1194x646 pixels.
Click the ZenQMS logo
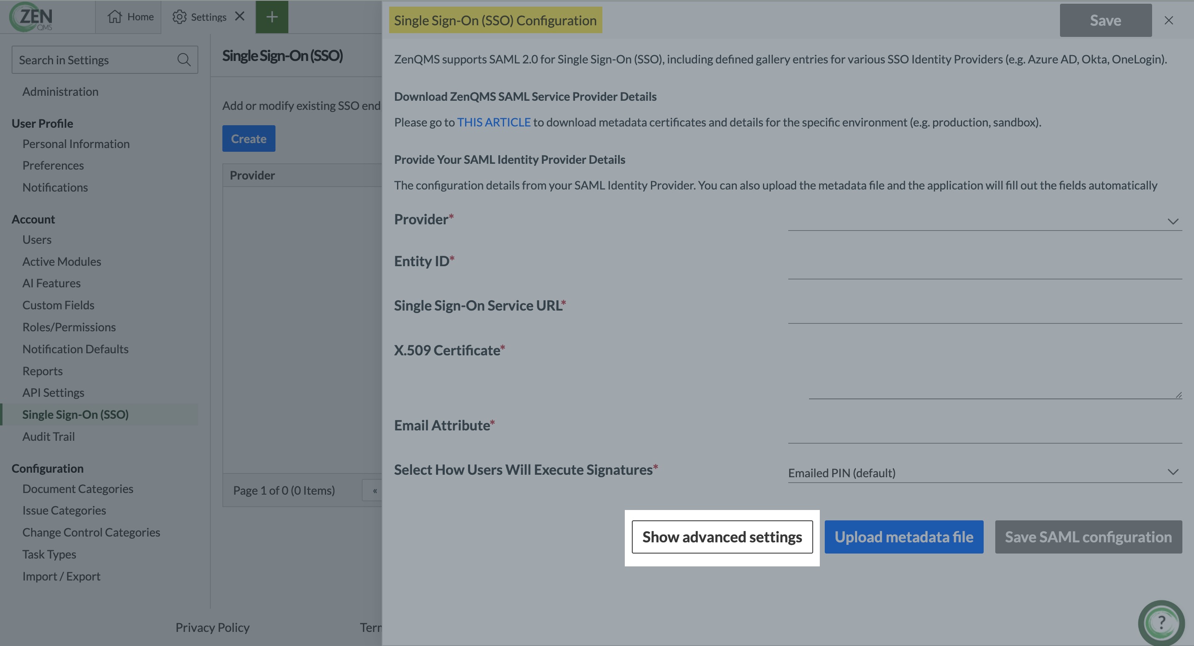31,17
